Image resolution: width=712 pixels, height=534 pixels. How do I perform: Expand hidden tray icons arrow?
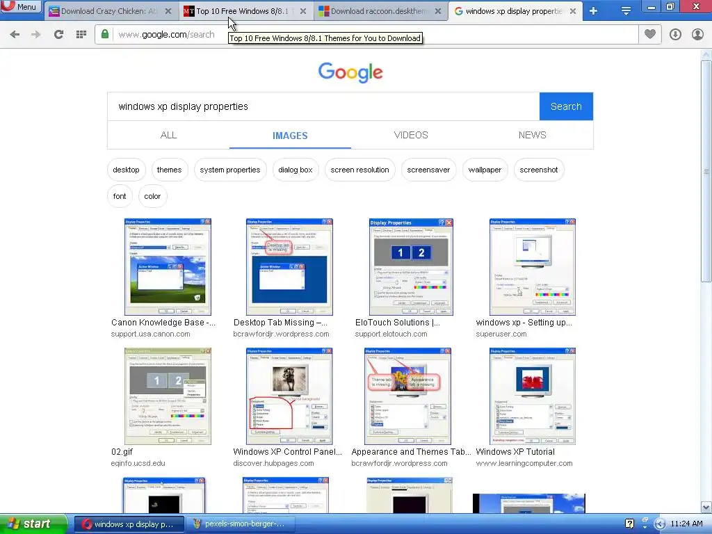(659, 524)
